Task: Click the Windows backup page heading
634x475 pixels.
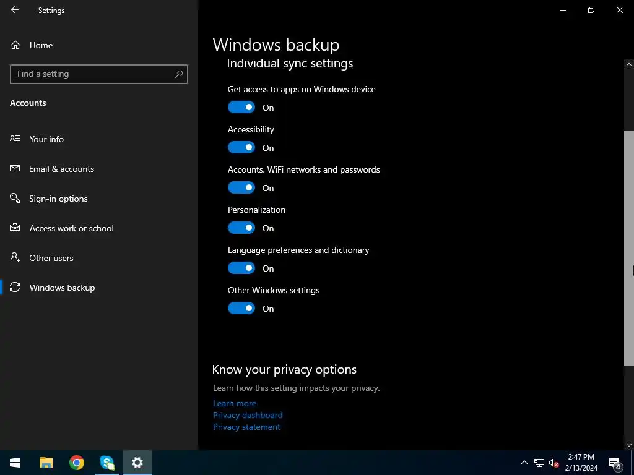Action: pyautogui.click(x=276, y=45)
